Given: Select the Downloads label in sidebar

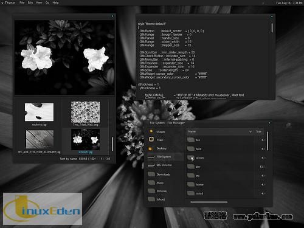Looking at the screenshot, I should coord(163,174).
